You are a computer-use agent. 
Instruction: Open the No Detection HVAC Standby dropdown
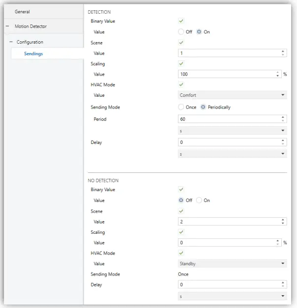(232, 264)
